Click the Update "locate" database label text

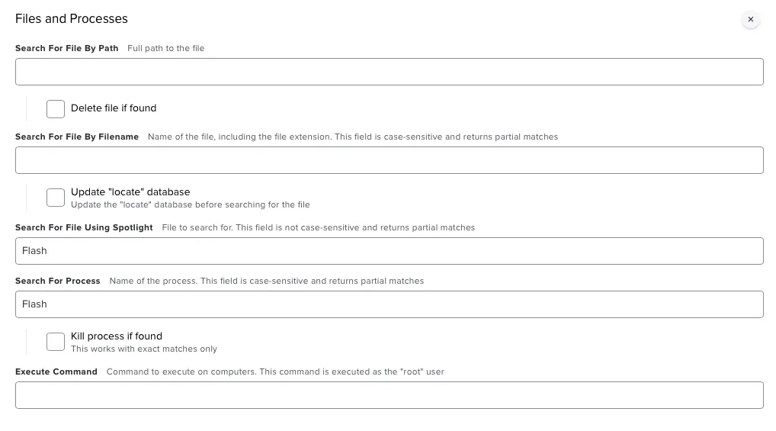(x=130, y=191)
